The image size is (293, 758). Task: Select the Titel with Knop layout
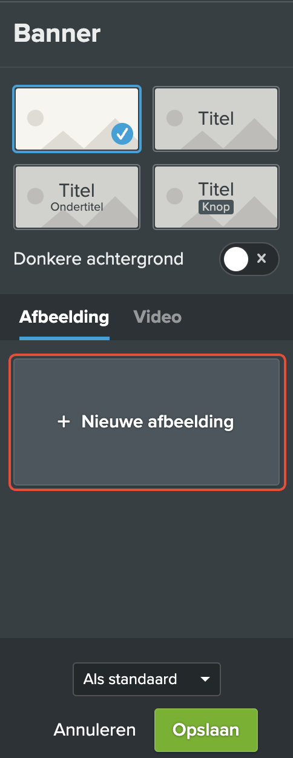(x=216, y=197)
